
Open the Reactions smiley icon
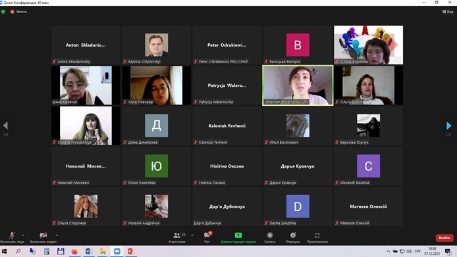tap(293, 235)
